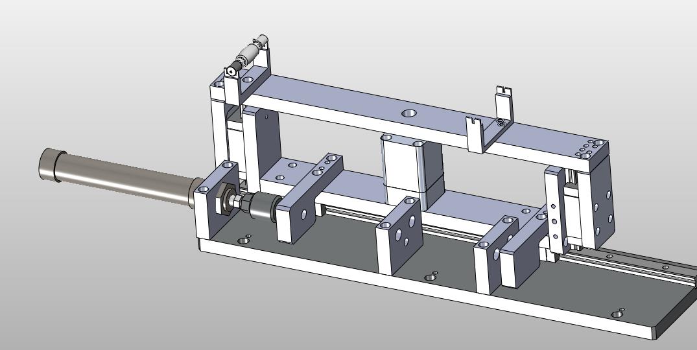Select the hex nut on cylinder rod

(x=224, y=199)
